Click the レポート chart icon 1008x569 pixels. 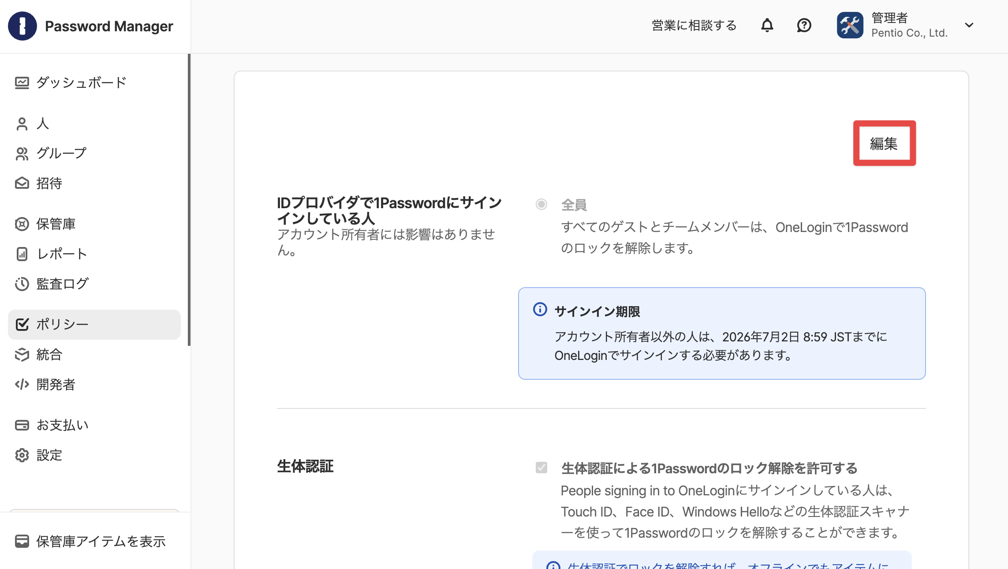pos(22,254)
